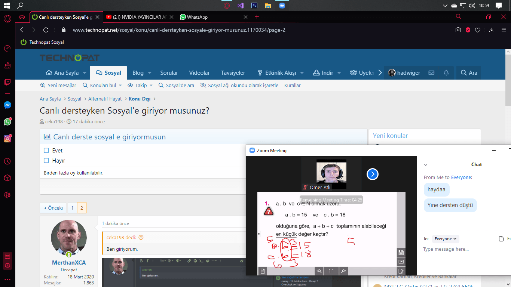Viewport: 511px width, 287px height.
Task: Click the Technopat logo
Action: tap(70, 58)
